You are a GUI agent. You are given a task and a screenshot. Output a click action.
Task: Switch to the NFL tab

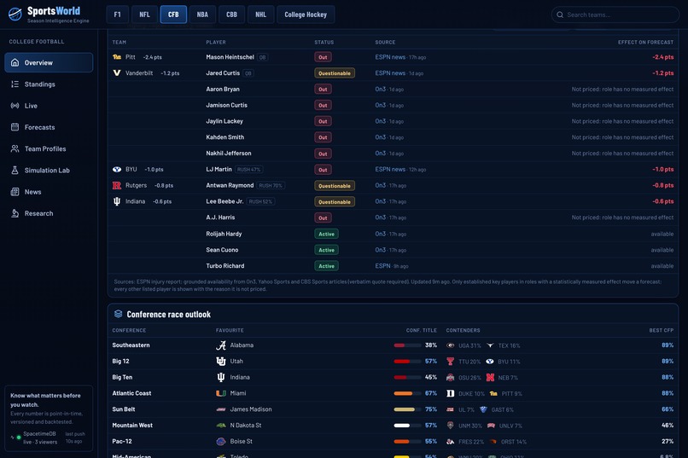pyautogui.click(x=144, y=14)
